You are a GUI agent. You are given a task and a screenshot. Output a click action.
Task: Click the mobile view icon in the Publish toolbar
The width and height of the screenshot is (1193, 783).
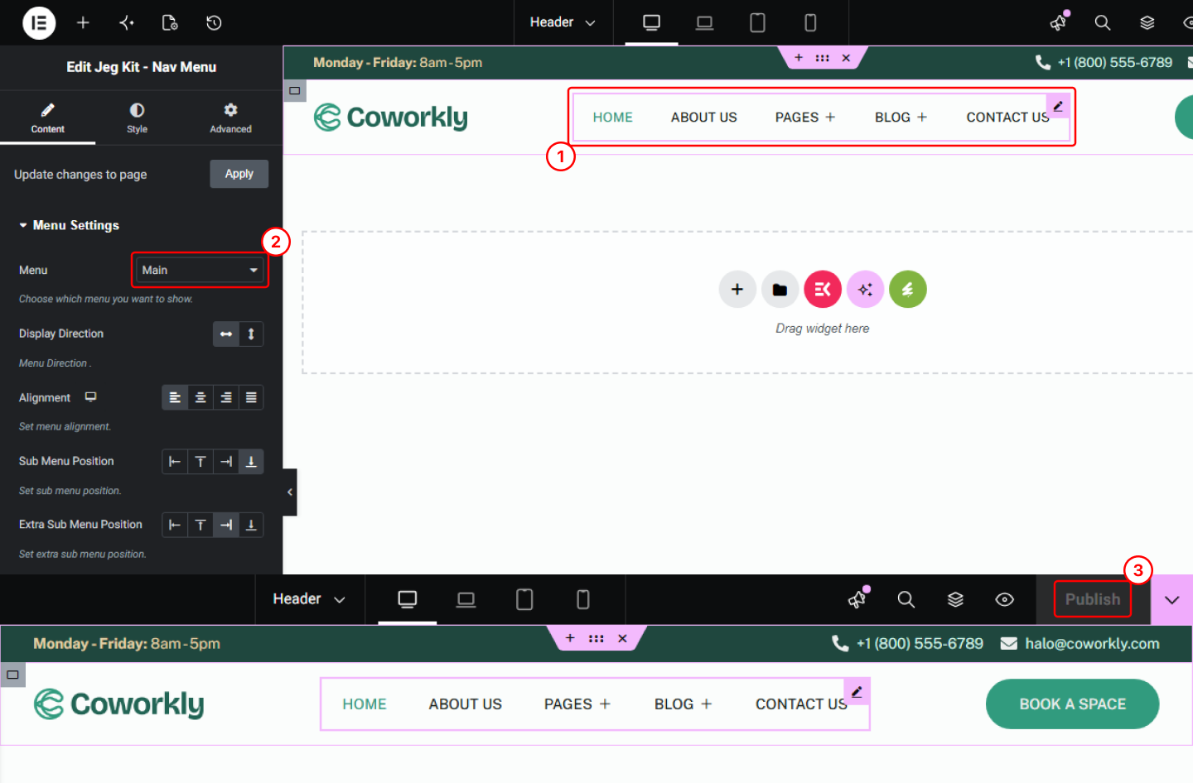(x=583, y=599)
